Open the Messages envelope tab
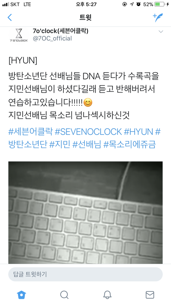 pos(150,295)
